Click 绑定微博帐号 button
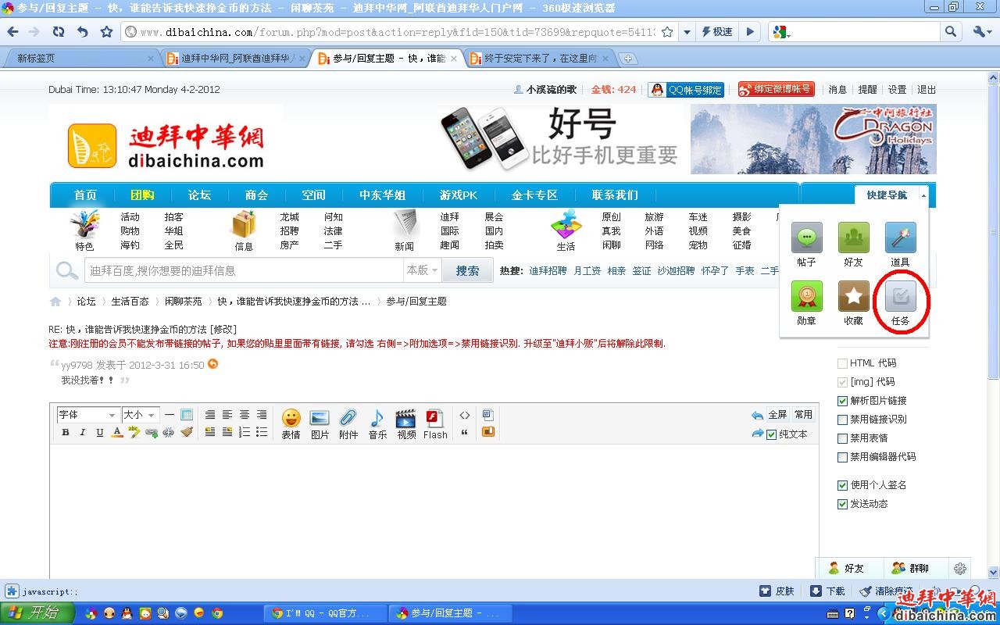 [x=776, y=90]
